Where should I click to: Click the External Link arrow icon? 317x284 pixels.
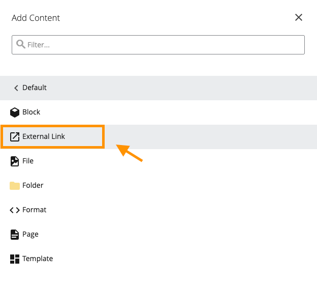pos(15,136)
